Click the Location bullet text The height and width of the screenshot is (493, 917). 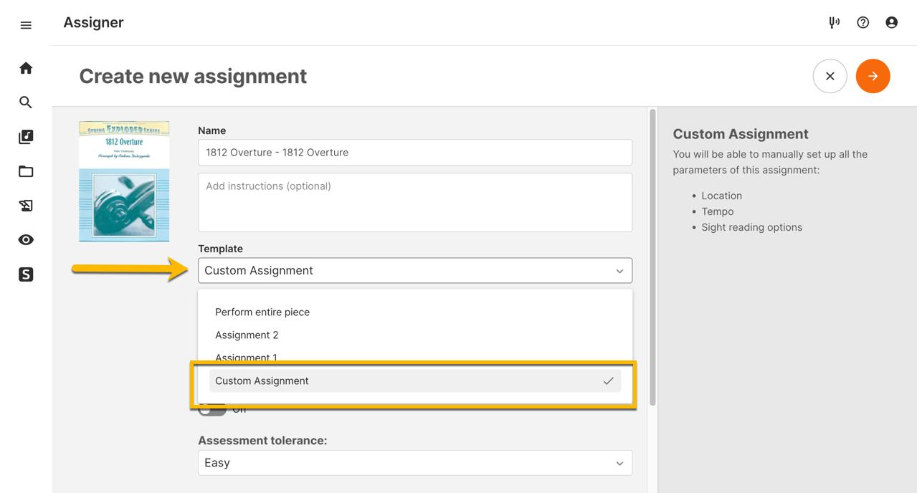(721, 196)
